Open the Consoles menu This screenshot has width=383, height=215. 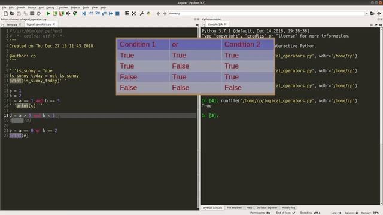(62, 8)
